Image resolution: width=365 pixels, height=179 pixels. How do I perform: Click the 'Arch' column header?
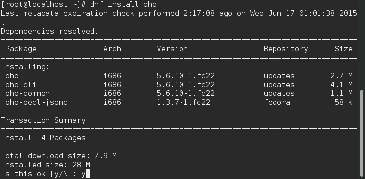point(112,49)
